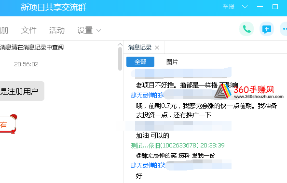Screen dimensions: 287x183
Task: Close the 消息记录 tab
Action: click(157, 48)
